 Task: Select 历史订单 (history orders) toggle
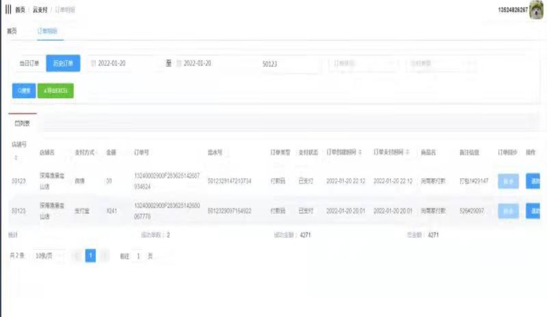[x=63, y=63]
